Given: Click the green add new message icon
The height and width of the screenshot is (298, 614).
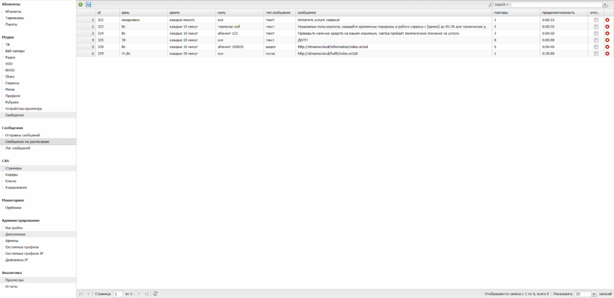Looking at the screenshot, I should 81,4.
